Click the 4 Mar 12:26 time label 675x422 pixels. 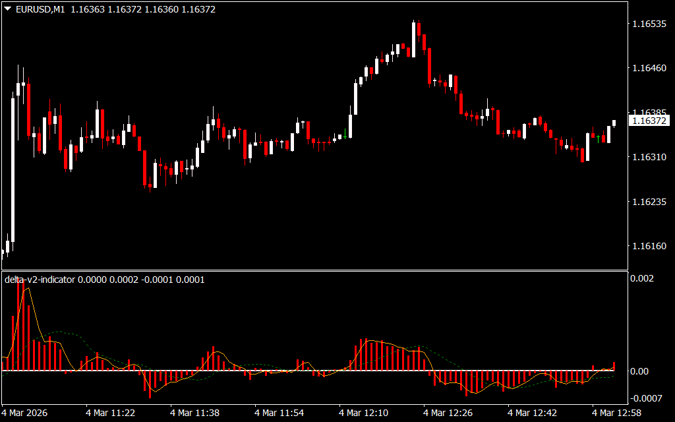(448, 412)
